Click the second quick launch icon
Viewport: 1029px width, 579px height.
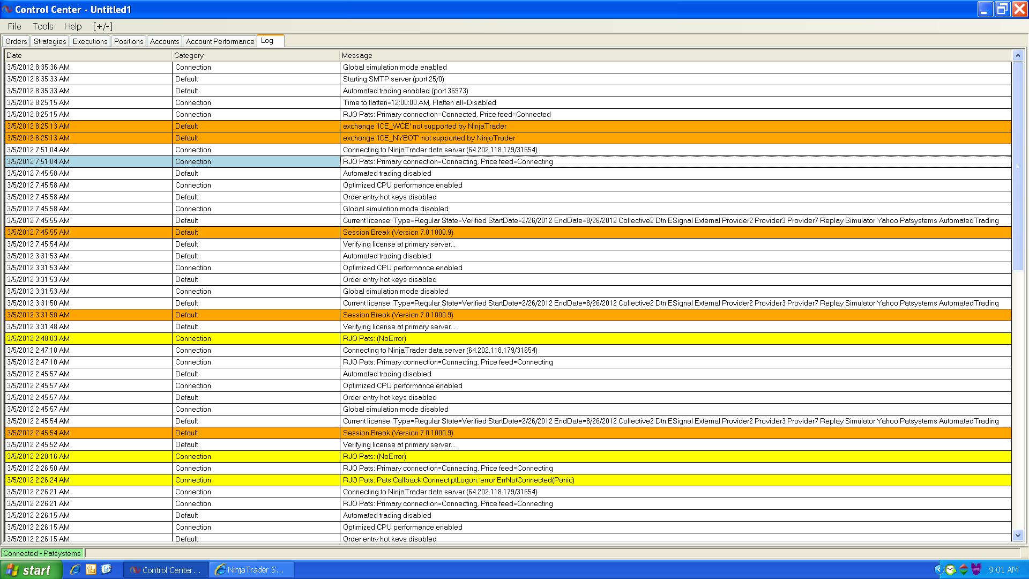point(91,569)
